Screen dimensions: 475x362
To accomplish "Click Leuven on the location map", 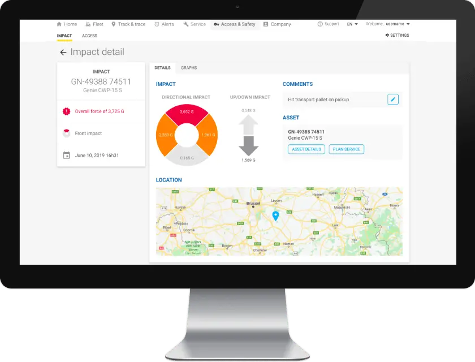I will click(276, 201).
